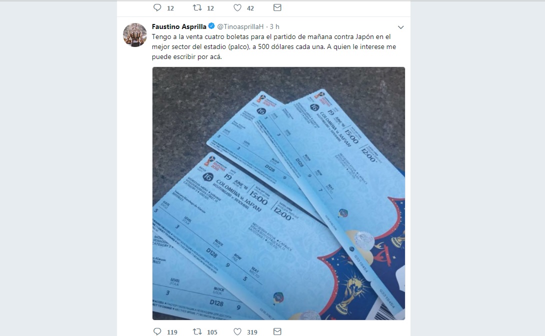This screenshot has height=336, width=545.
Task: Click the 319 likes count
Action: [252, 332]
